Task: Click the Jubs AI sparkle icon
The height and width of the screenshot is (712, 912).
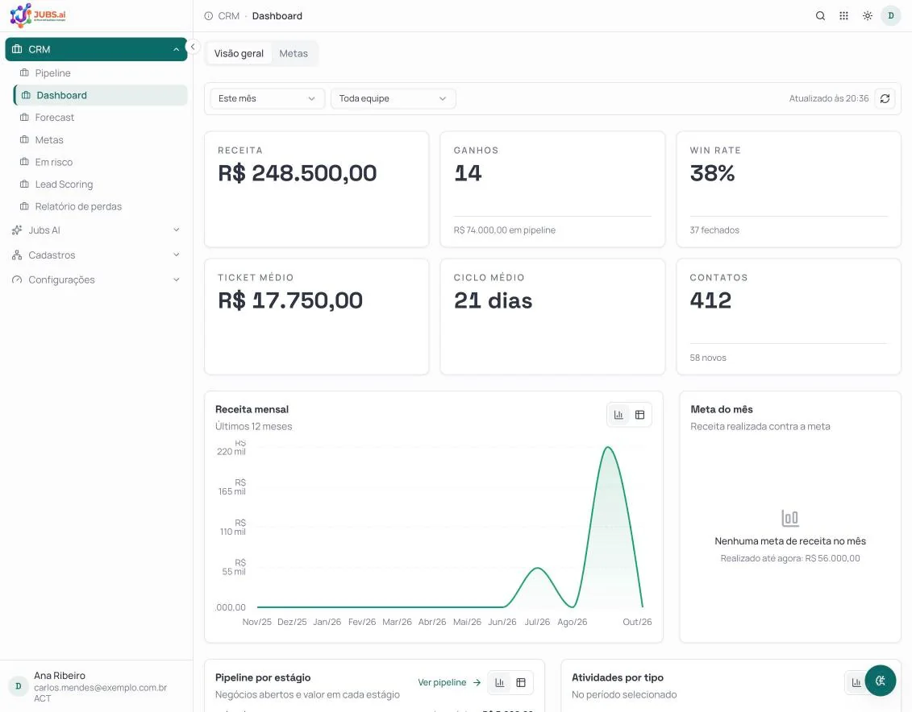Action: (17, 230)
